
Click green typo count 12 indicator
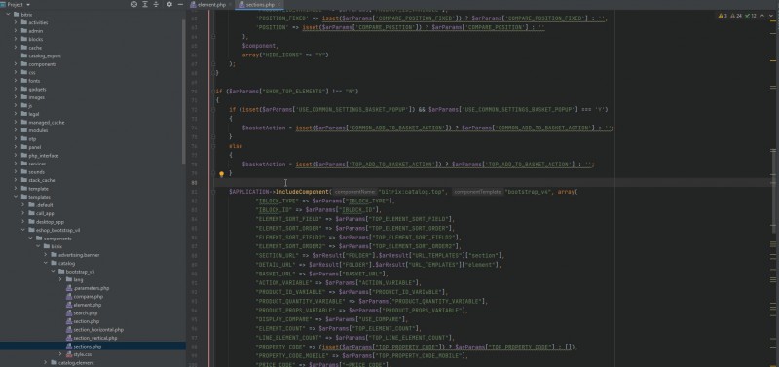[x=751, y=16]
